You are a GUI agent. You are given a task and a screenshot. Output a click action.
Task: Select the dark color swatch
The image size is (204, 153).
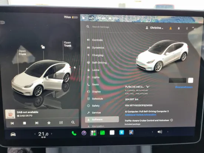point(177,80)
